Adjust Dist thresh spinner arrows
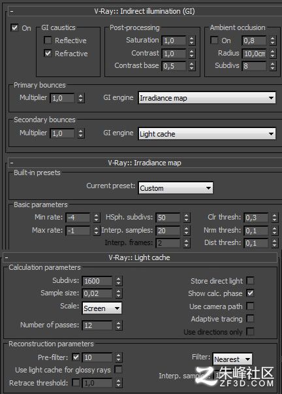 [x=274, y=243]
